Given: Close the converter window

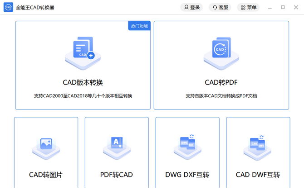Looking at the screenshot, I should tap(296, 7).
